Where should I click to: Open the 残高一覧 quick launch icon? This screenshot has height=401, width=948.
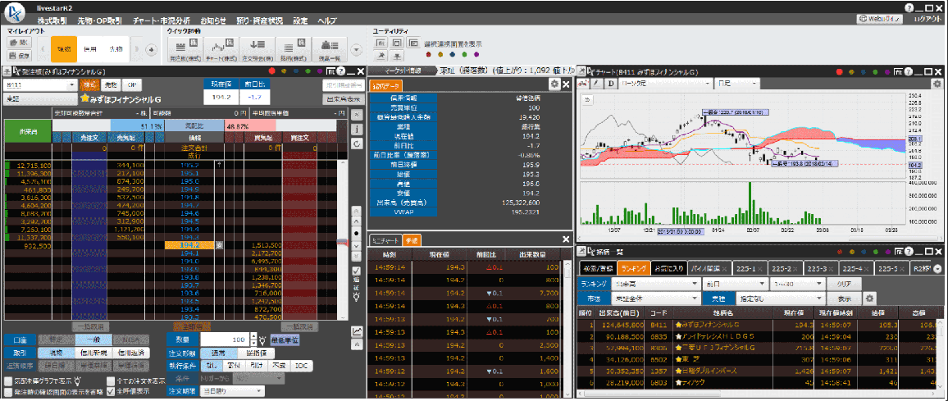click(330, 49)
